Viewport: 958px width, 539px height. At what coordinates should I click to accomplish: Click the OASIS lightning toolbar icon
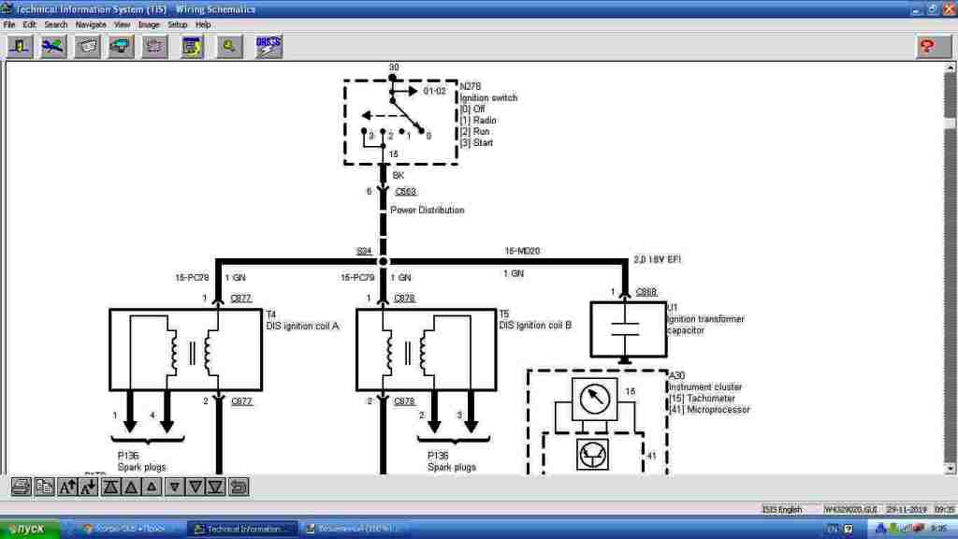(269, 47)
